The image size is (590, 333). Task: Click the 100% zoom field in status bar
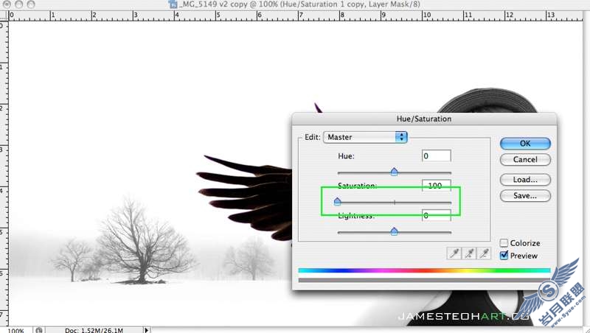[x=15, y=330]
